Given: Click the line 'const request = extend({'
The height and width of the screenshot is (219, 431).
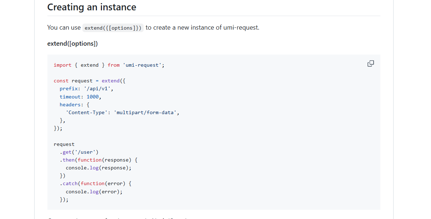Looking at the screenshot, I should tap(89, 81).
